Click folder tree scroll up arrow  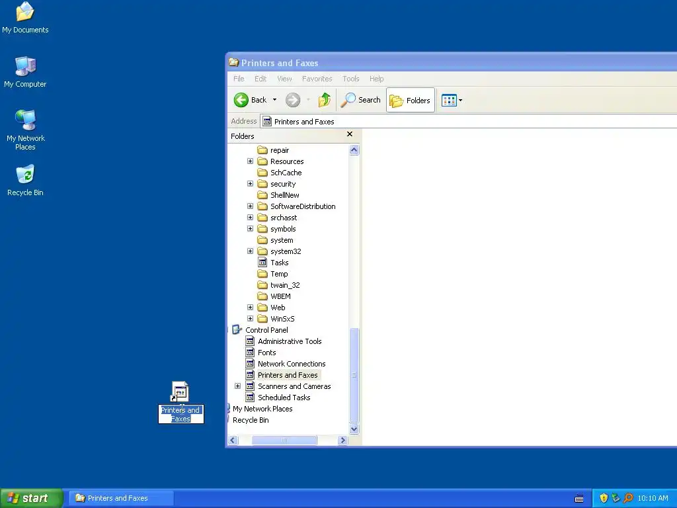(354, 150)
